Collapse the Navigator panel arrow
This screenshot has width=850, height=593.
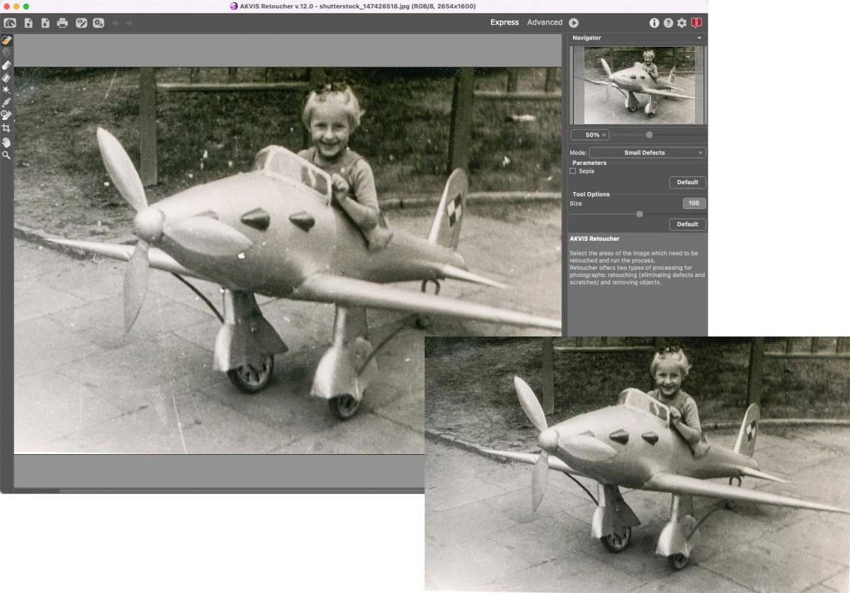tap(699, 38)
